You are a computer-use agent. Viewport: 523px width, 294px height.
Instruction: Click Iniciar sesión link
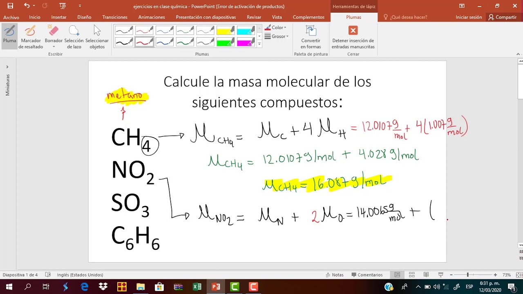(469, 17)
